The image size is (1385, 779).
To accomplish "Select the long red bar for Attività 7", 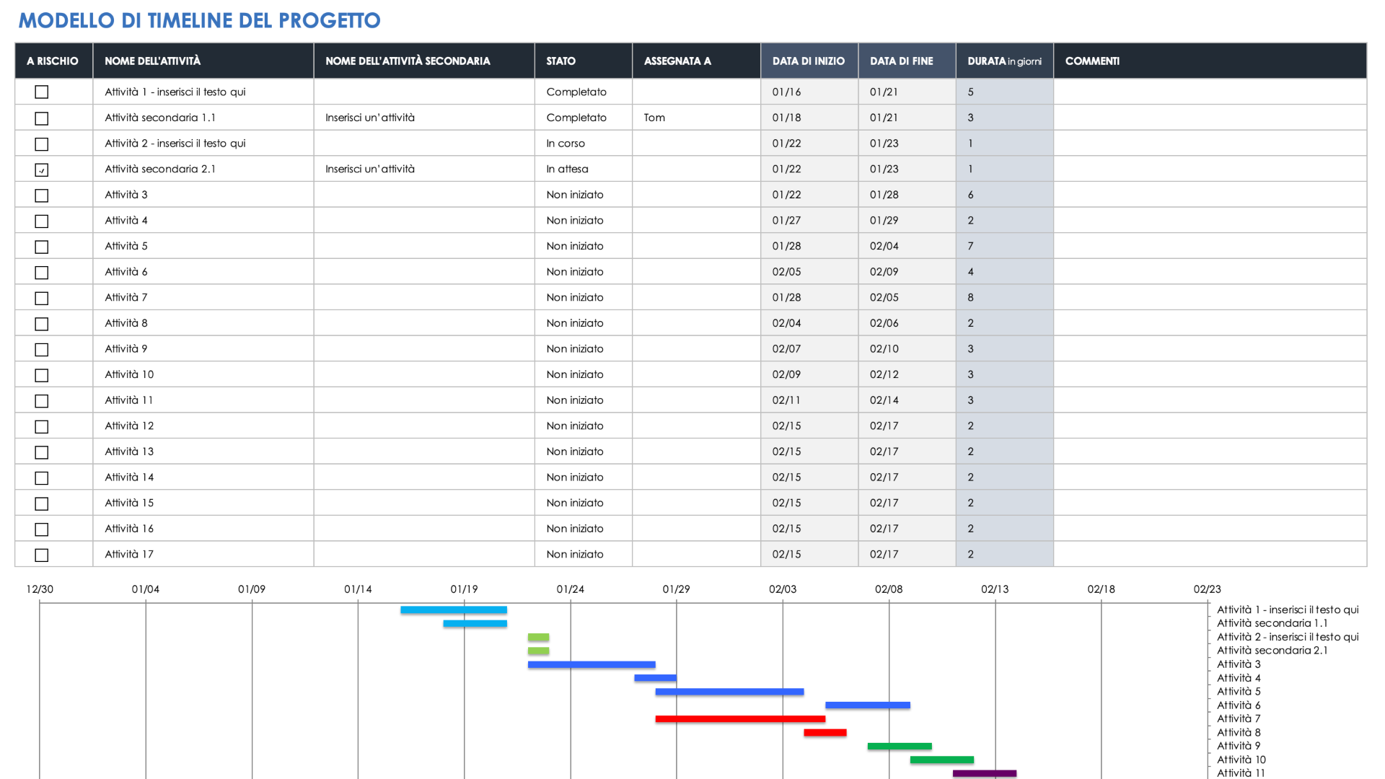I will tap(740, 719).
